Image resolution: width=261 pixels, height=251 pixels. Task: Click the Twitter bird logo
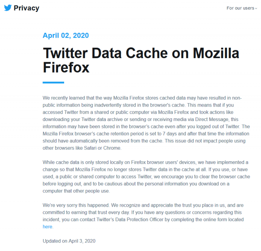(8, 8)
